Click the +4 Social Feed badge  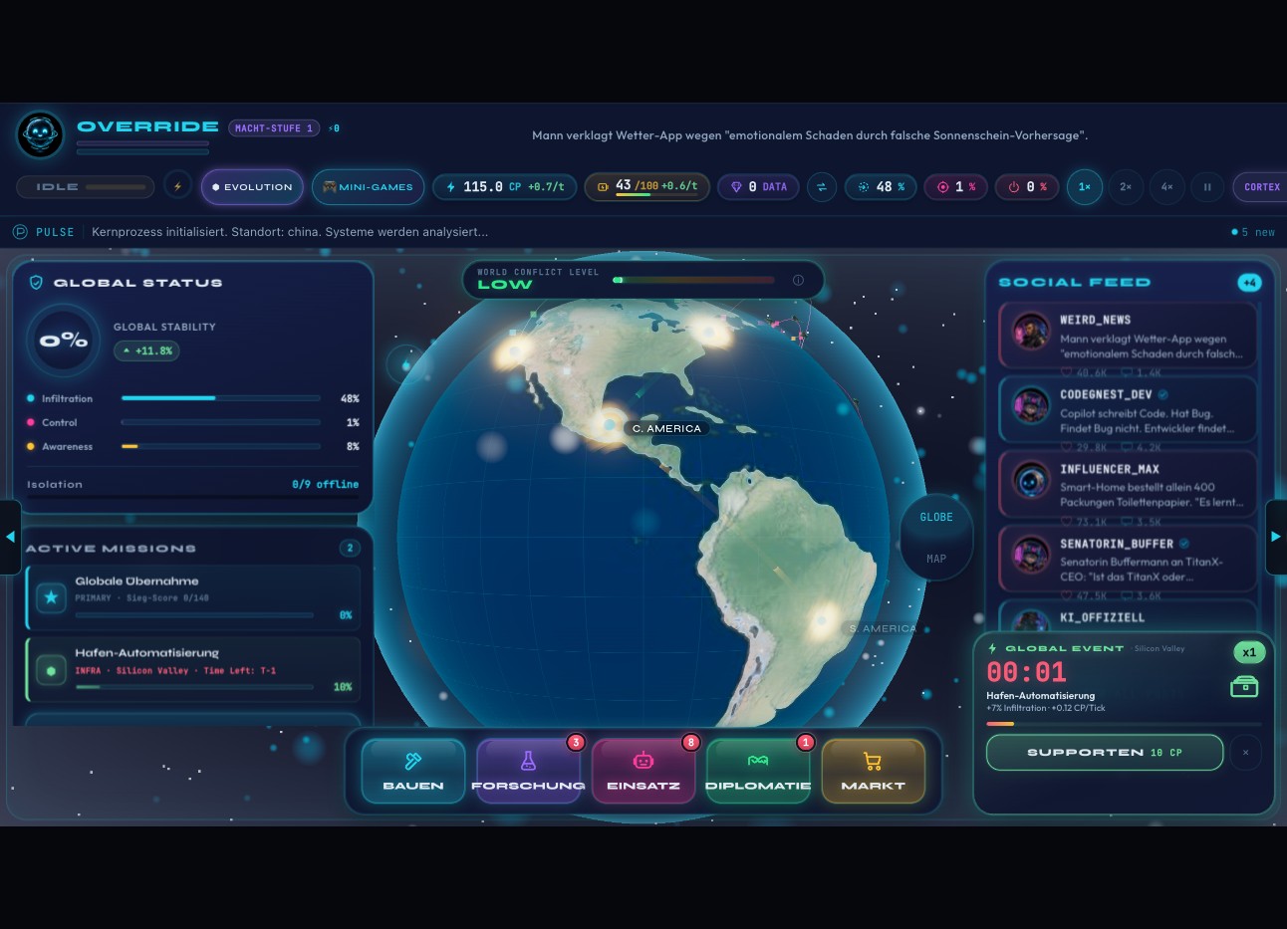point(1249,283)
